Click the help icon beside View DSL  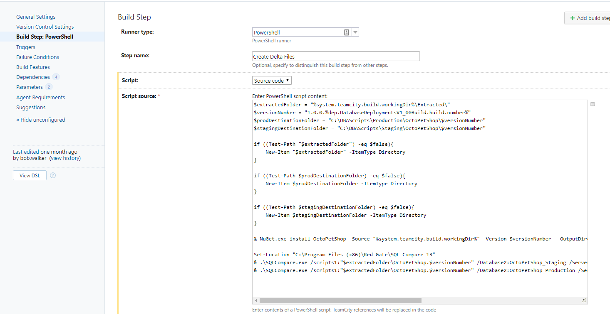tap(53, 175)
